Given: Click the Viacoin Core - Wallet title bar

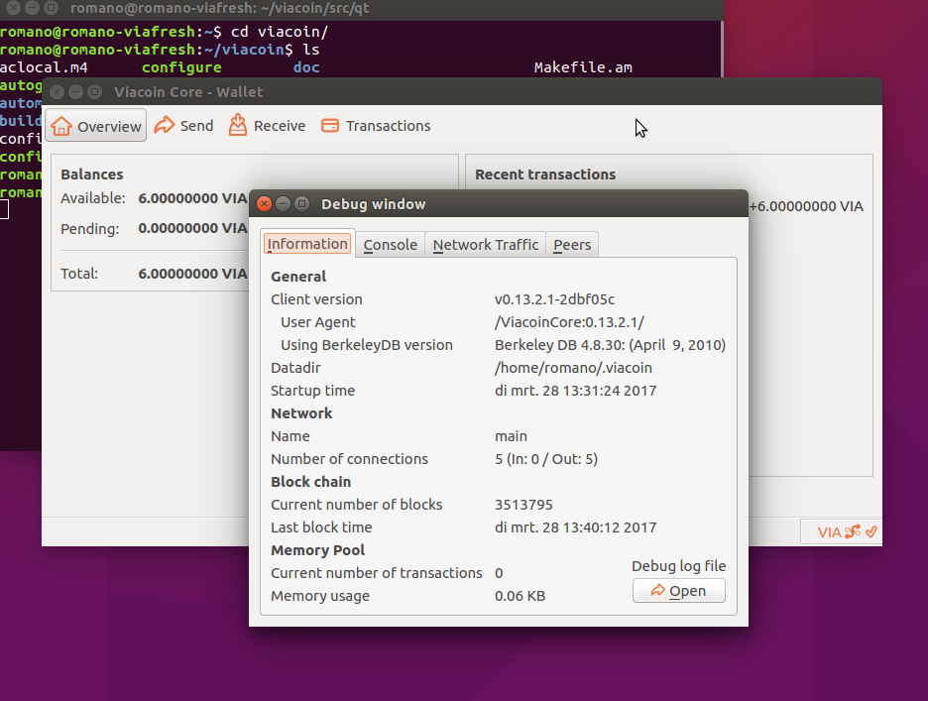Looking at the screenshot, I should point(462,92).
